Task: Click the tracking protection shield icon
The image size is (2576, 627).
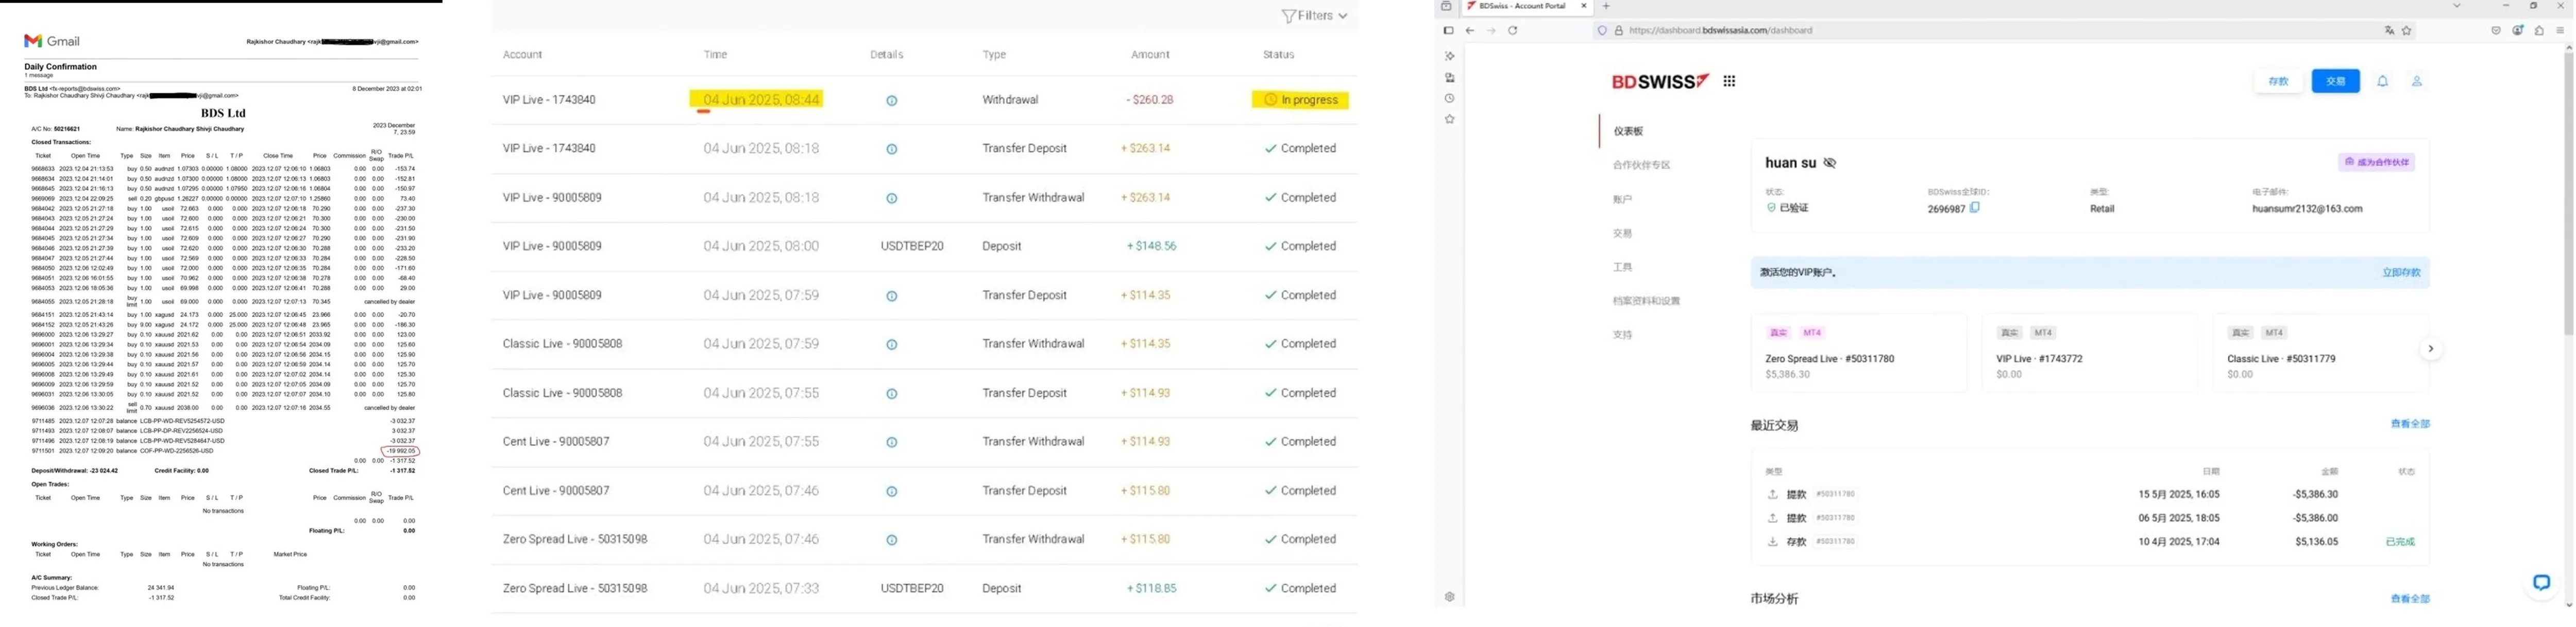Action: [1602, 31]
